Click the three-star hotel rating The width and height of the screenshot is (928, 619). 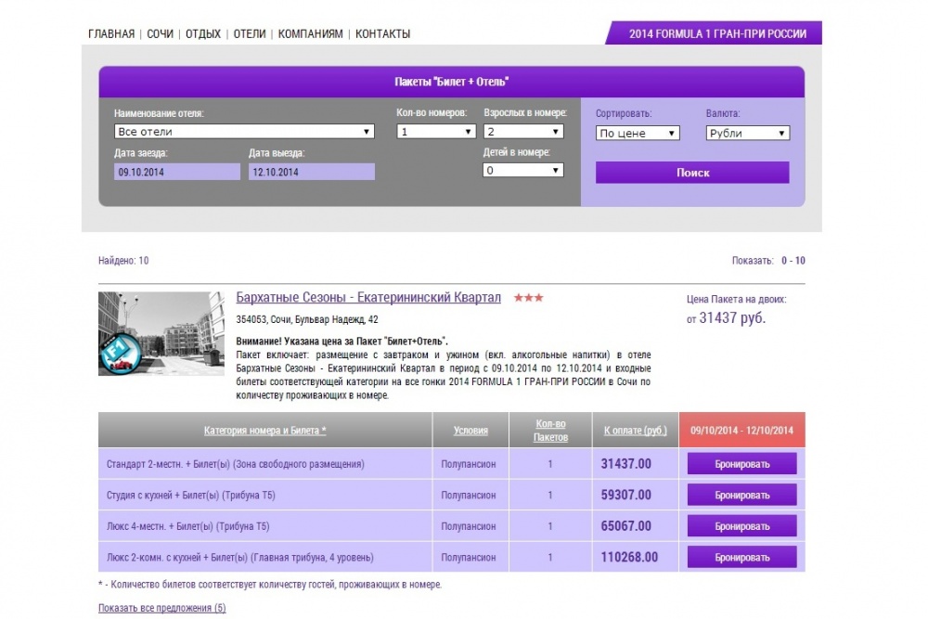pos(529,298)
